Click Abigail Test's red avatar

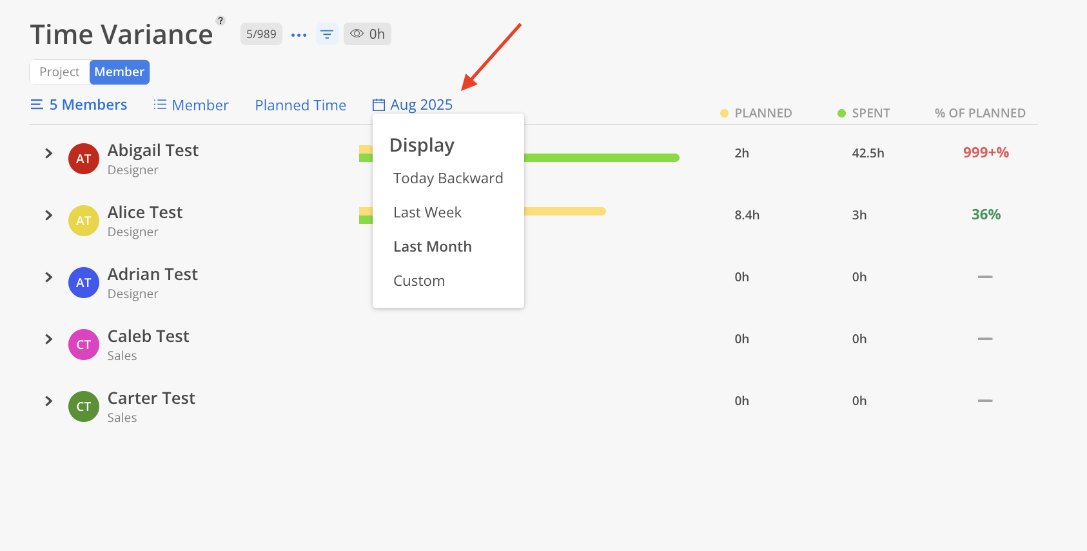84,159
